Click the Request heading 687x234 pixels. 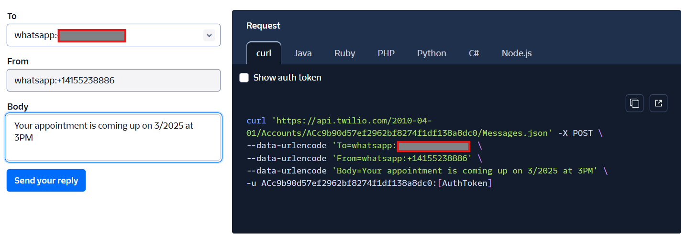pyautogui.click(x=264, y=26)
